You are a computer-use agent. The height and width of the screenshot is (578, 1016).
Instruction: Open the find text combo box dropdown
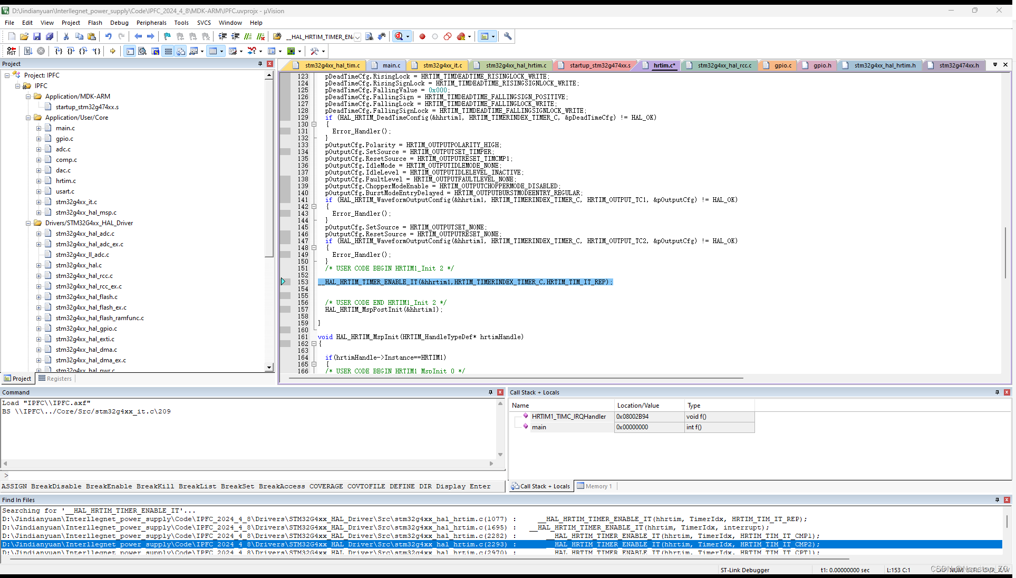click(x=357, y=37)
